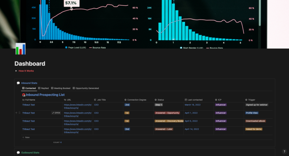Click the Inbound Prospecting List emoji icon

24,95
